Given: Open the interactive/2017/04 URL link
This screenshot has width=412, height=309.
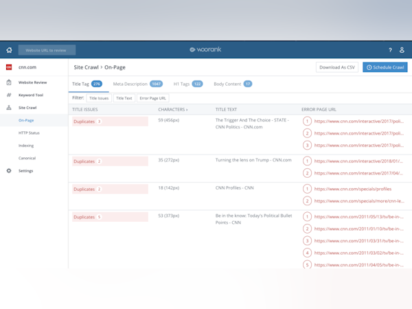Looking at the screenshot, I should pyautogui.click(x=358, y=173).
